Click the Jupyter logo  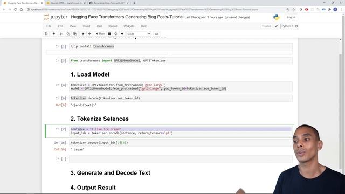pos(56,17)
